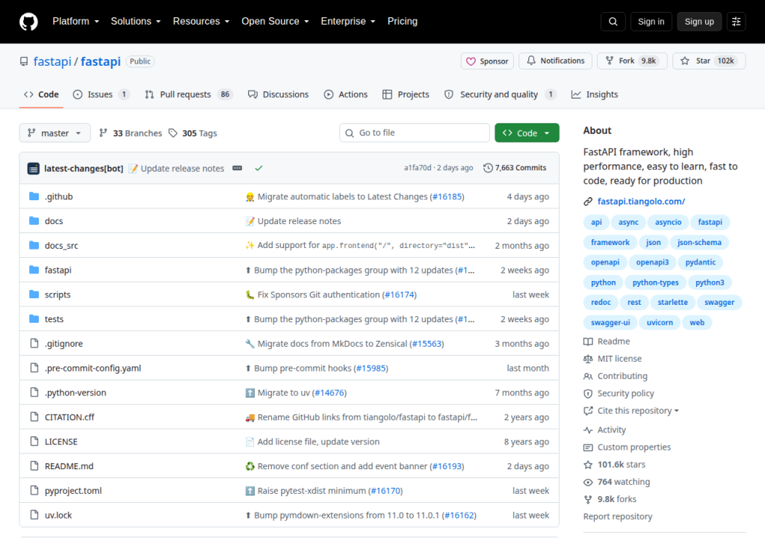Click the Sign up button

click(699, 22)
